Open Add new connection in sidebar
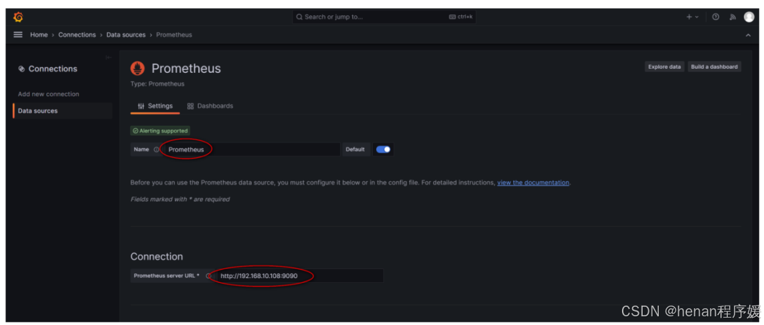 pyautogui.click(x=49, y=94)
